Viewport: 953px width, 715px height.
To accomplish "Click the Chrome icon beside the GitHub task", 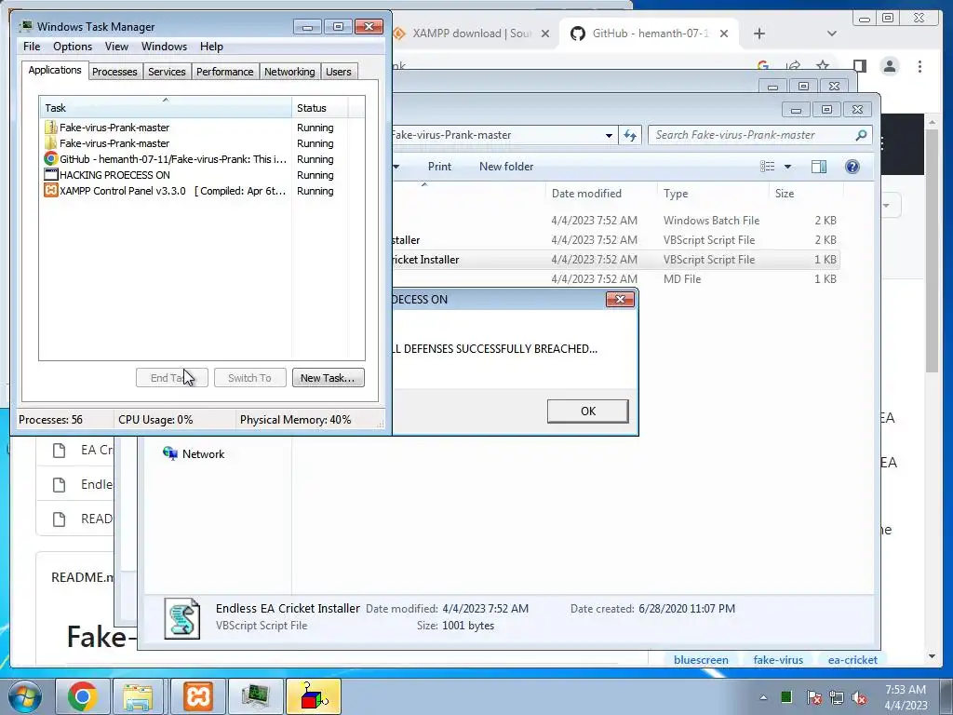I will coord(51,159).
